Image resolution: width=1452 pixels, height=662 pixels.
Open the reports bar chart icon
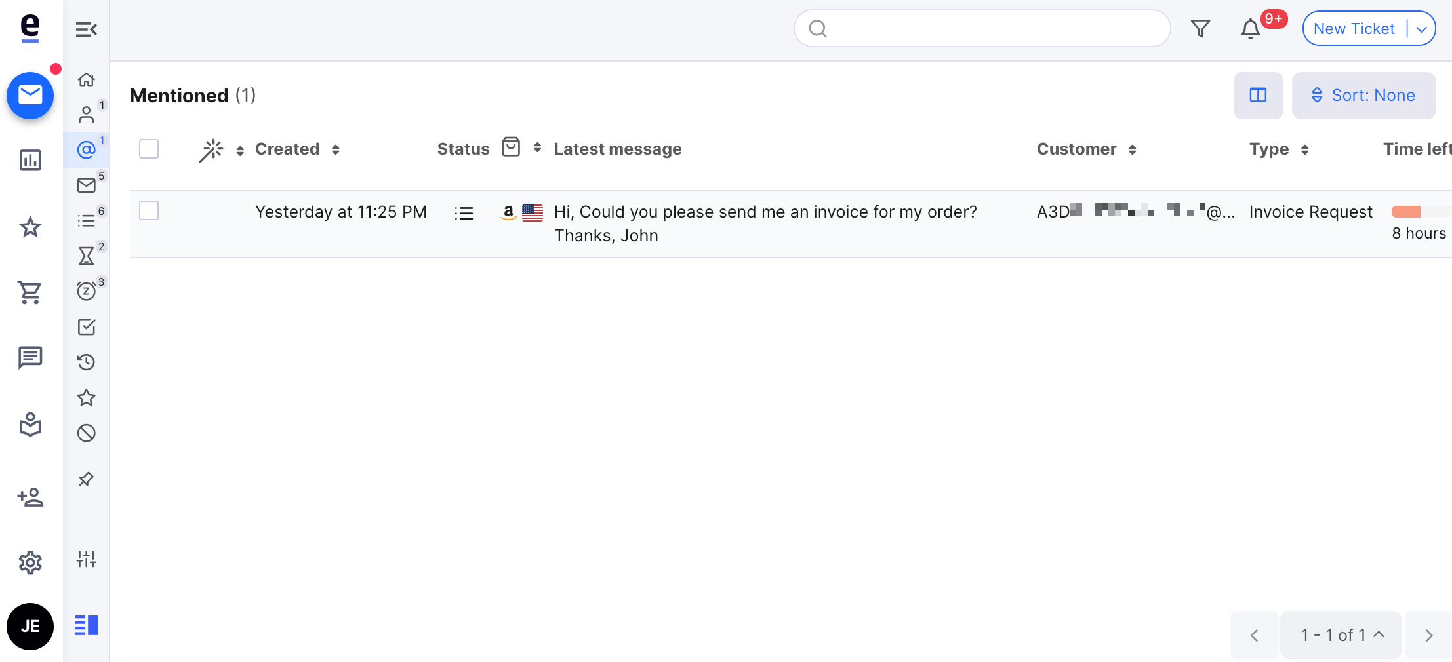[x=30, y=160]
